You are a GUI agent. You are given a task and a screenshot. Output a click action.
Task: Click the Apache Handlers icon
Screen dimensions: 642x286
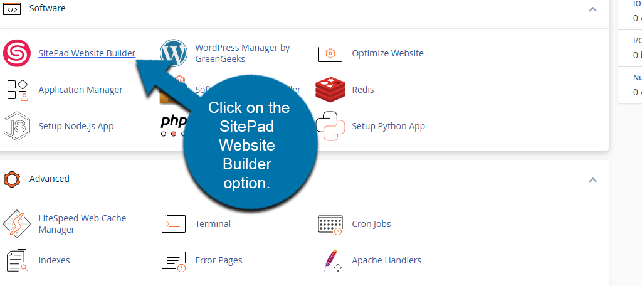[x=330, y=260]
